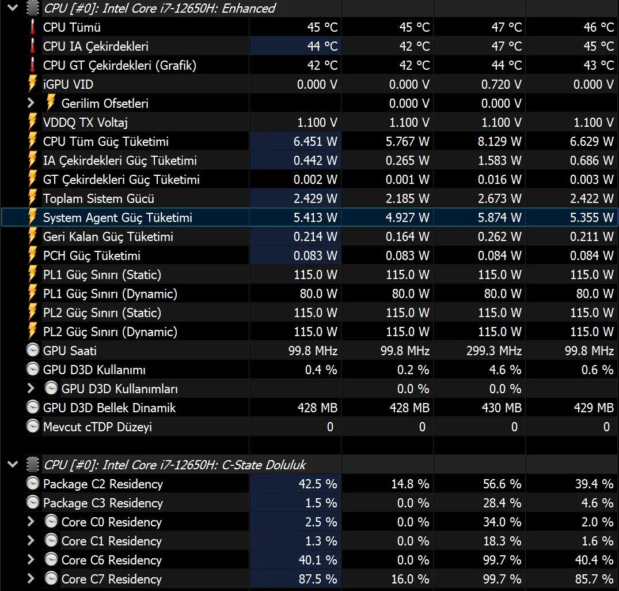Click thermometer icon next to CPU IA Çekirdekleri

click(x=33, y=46)
